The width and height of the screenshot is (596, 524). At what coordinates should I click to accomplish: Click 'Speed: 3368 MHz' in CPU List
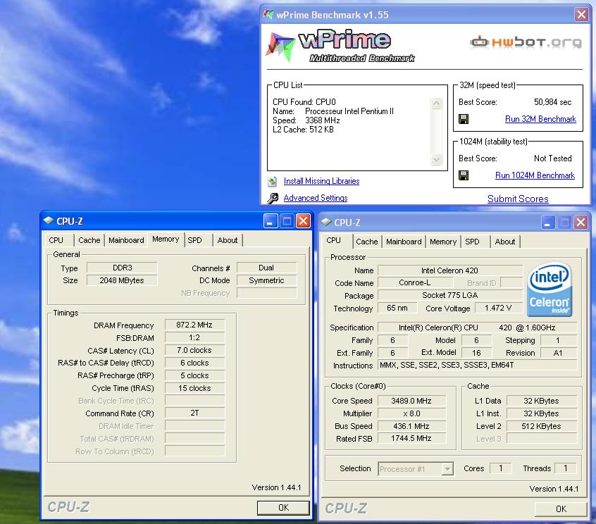[x=306, y=120]
